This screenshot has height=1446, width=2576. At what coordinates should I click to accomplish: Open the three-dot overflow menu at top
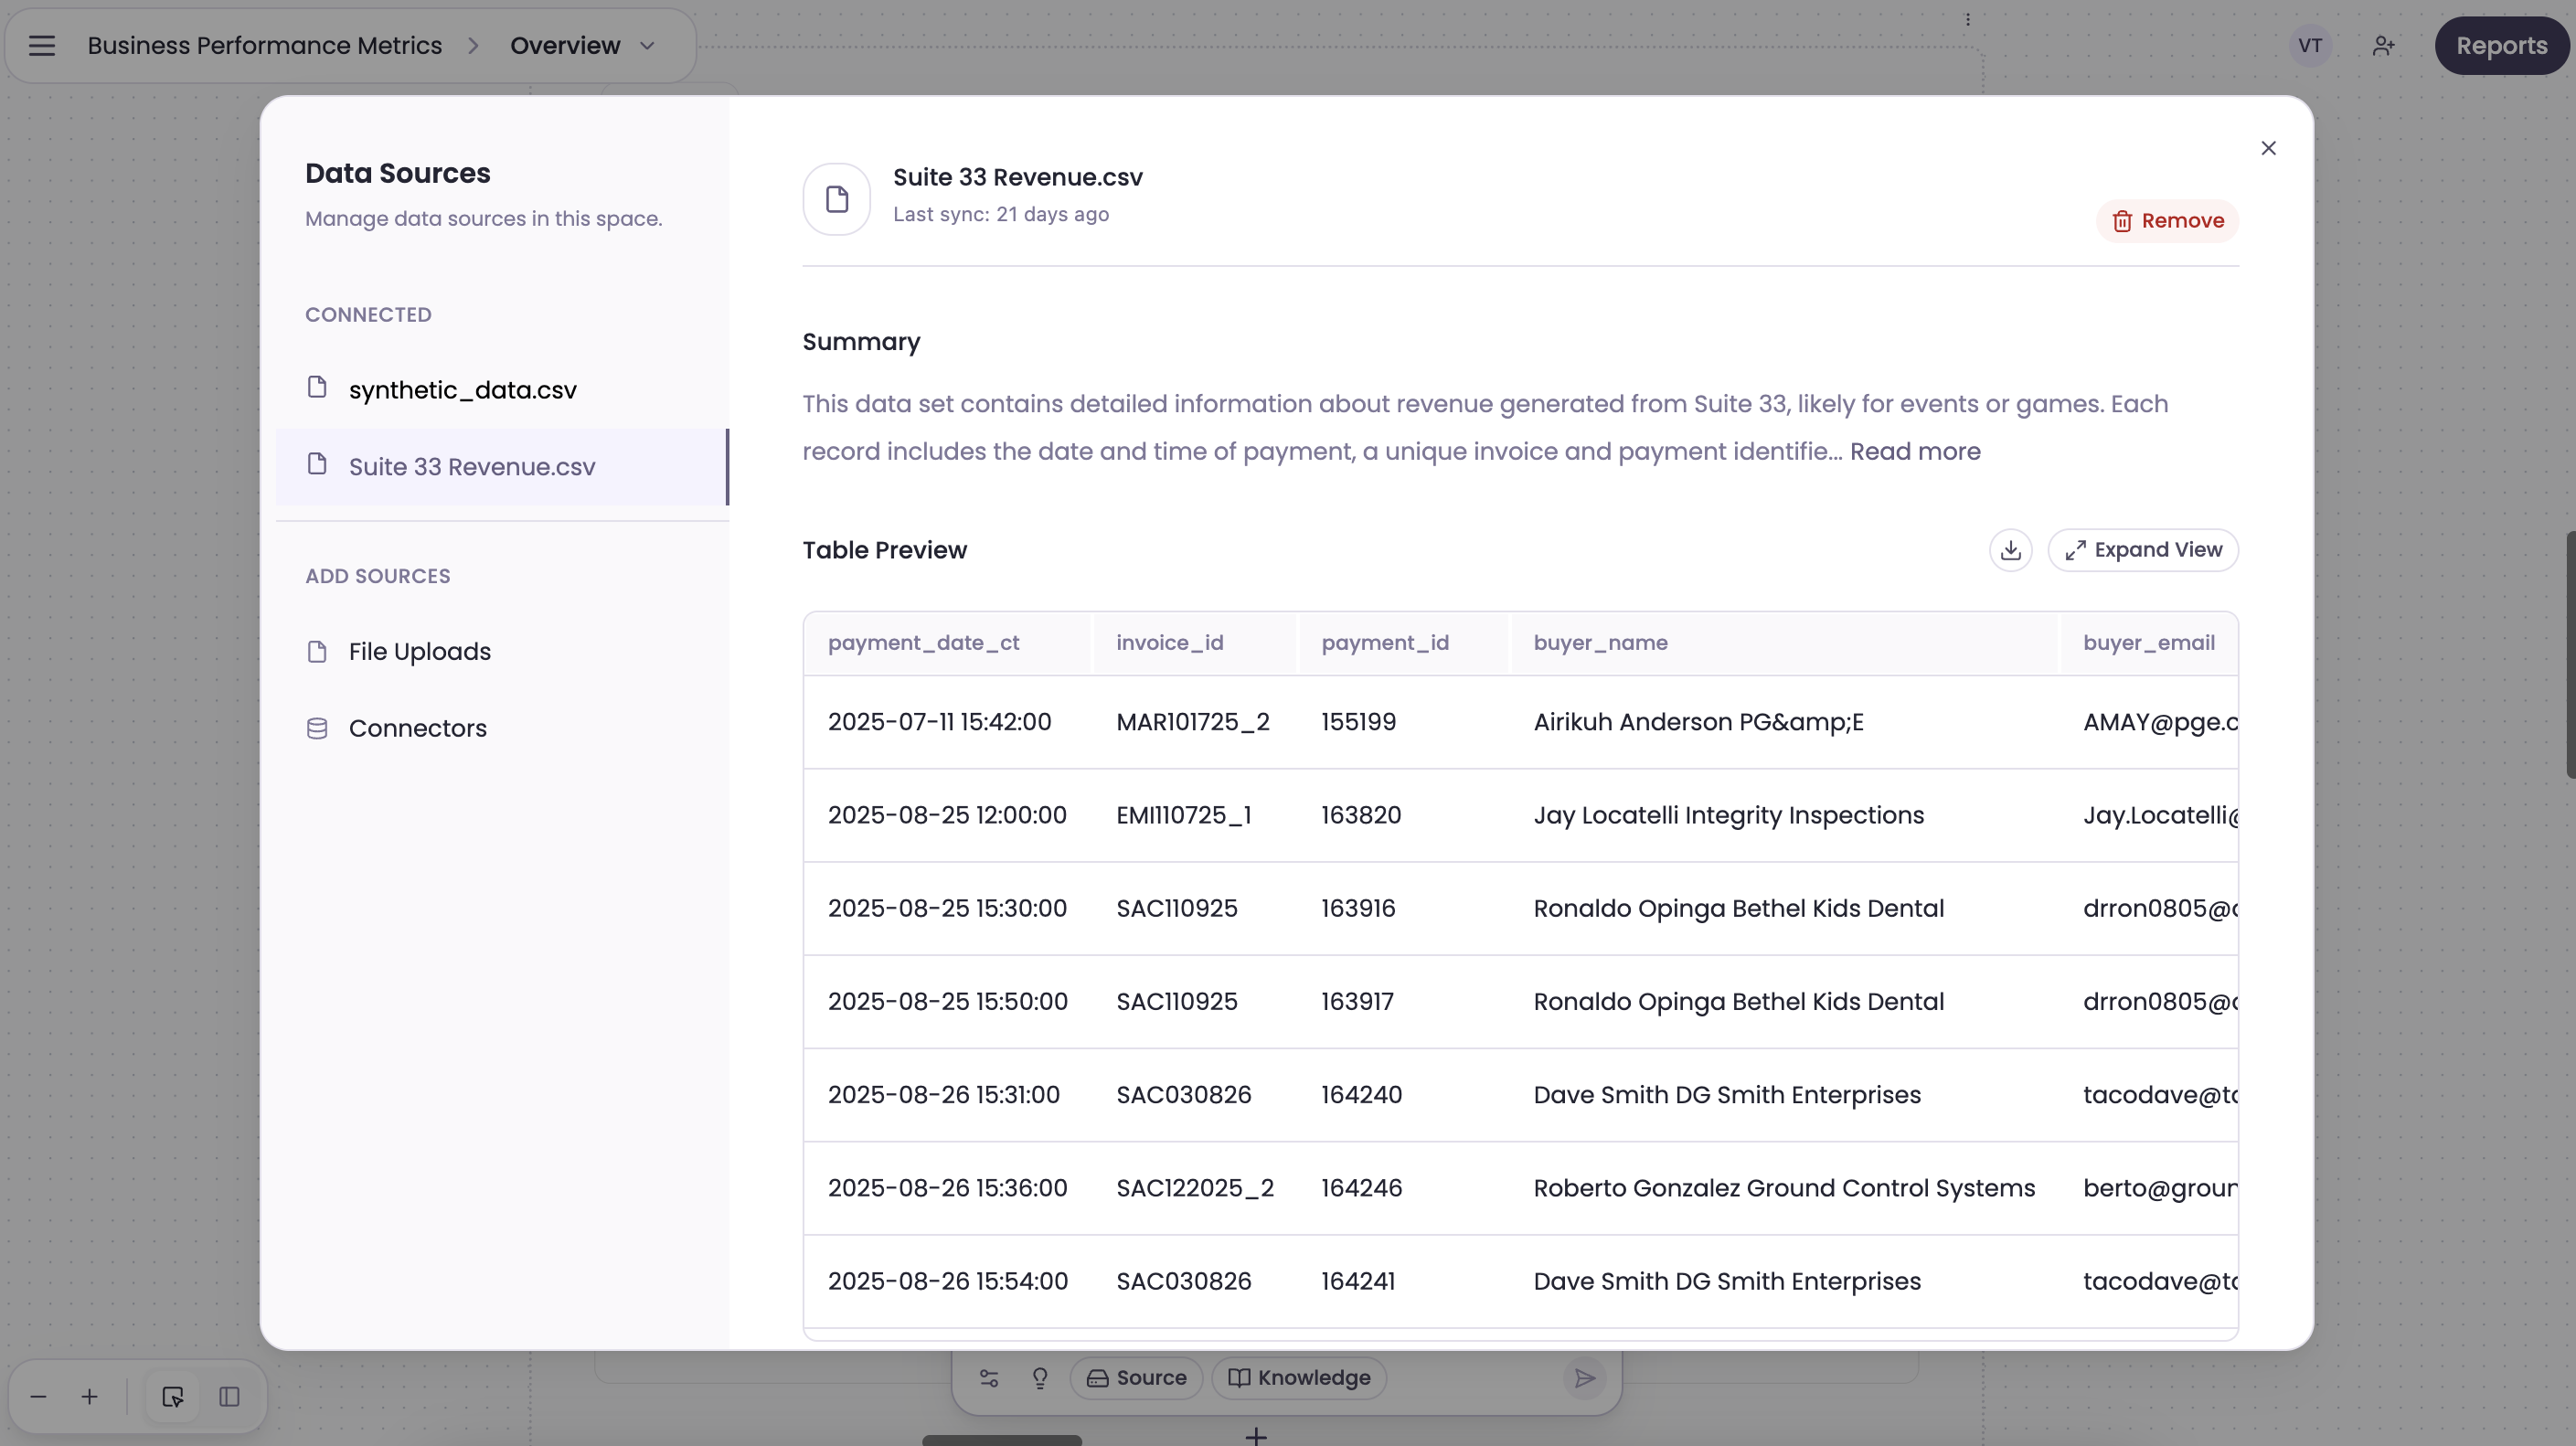pos(1968,18)
